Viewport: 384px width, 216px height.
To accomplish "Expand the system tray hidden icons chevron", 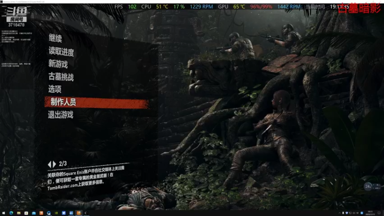I will [x=339, y=213].
